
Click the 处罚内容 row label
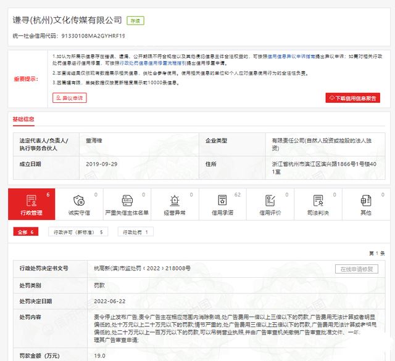(30, 317)
